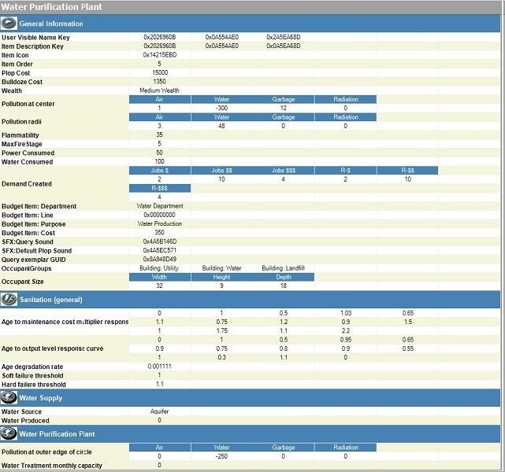The height and width of the screenshot is (472, 505).
Task: Collapse the General Information section title
Action: tap(50, 24)
